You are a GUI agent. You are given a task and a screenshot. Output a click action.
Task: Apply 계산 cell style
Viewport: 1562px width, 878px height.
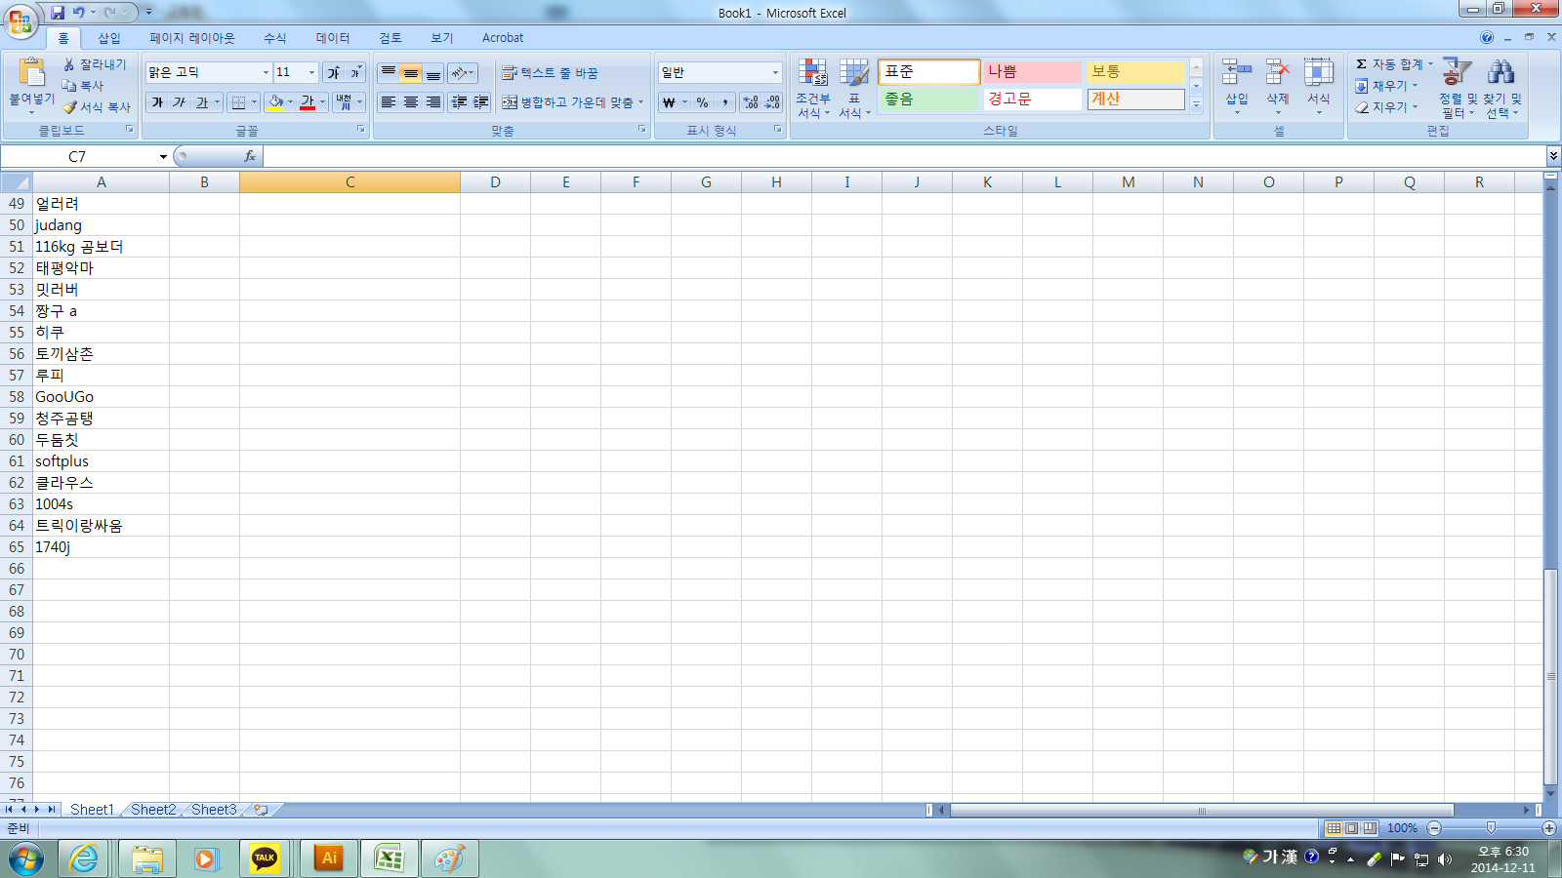click(1135, 100)
